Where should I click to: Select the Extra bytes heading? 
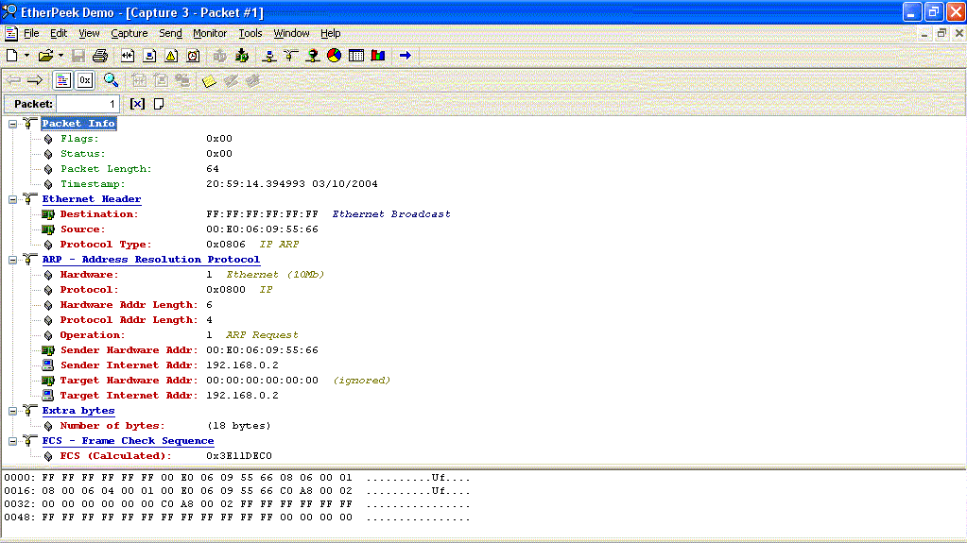coord(78,411)
